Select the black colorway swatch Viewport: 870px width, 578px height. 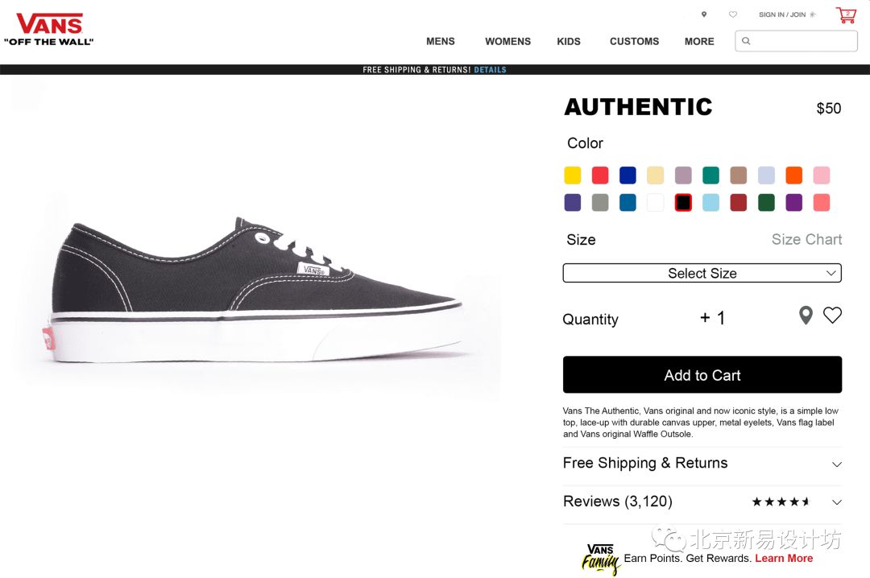(683, 202)
